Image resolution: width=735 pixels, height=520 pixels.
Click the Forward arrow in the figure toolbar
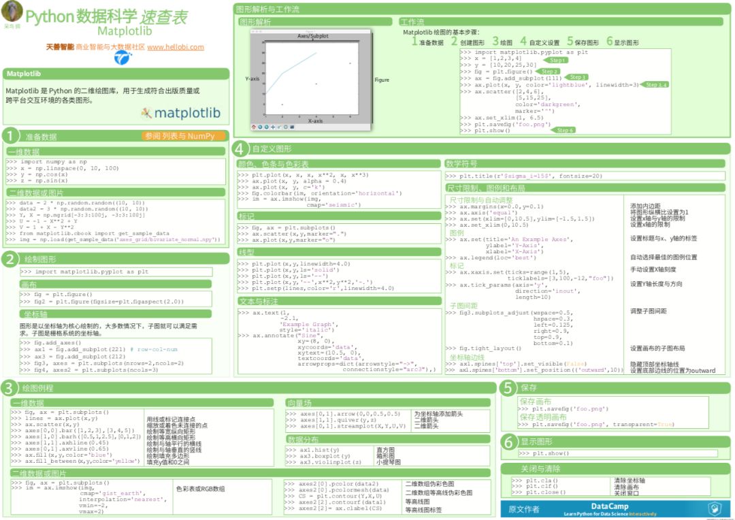click(267, 127)
